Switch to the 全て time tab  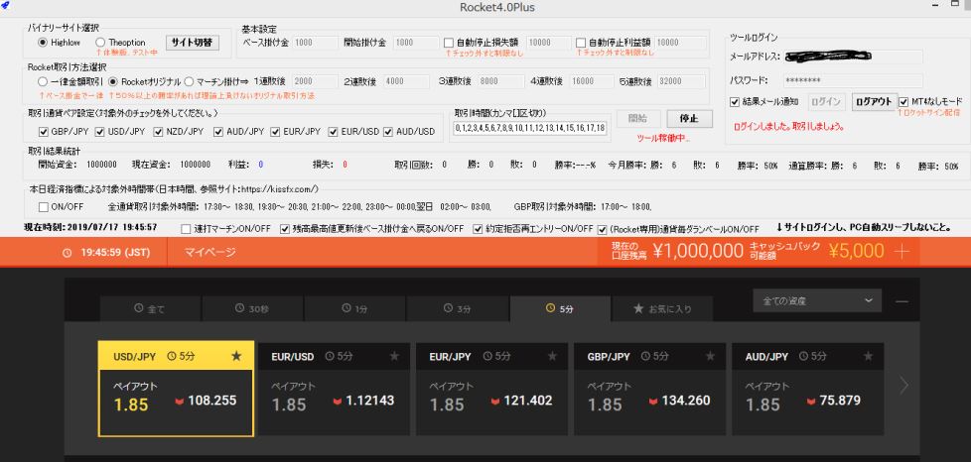150,308
